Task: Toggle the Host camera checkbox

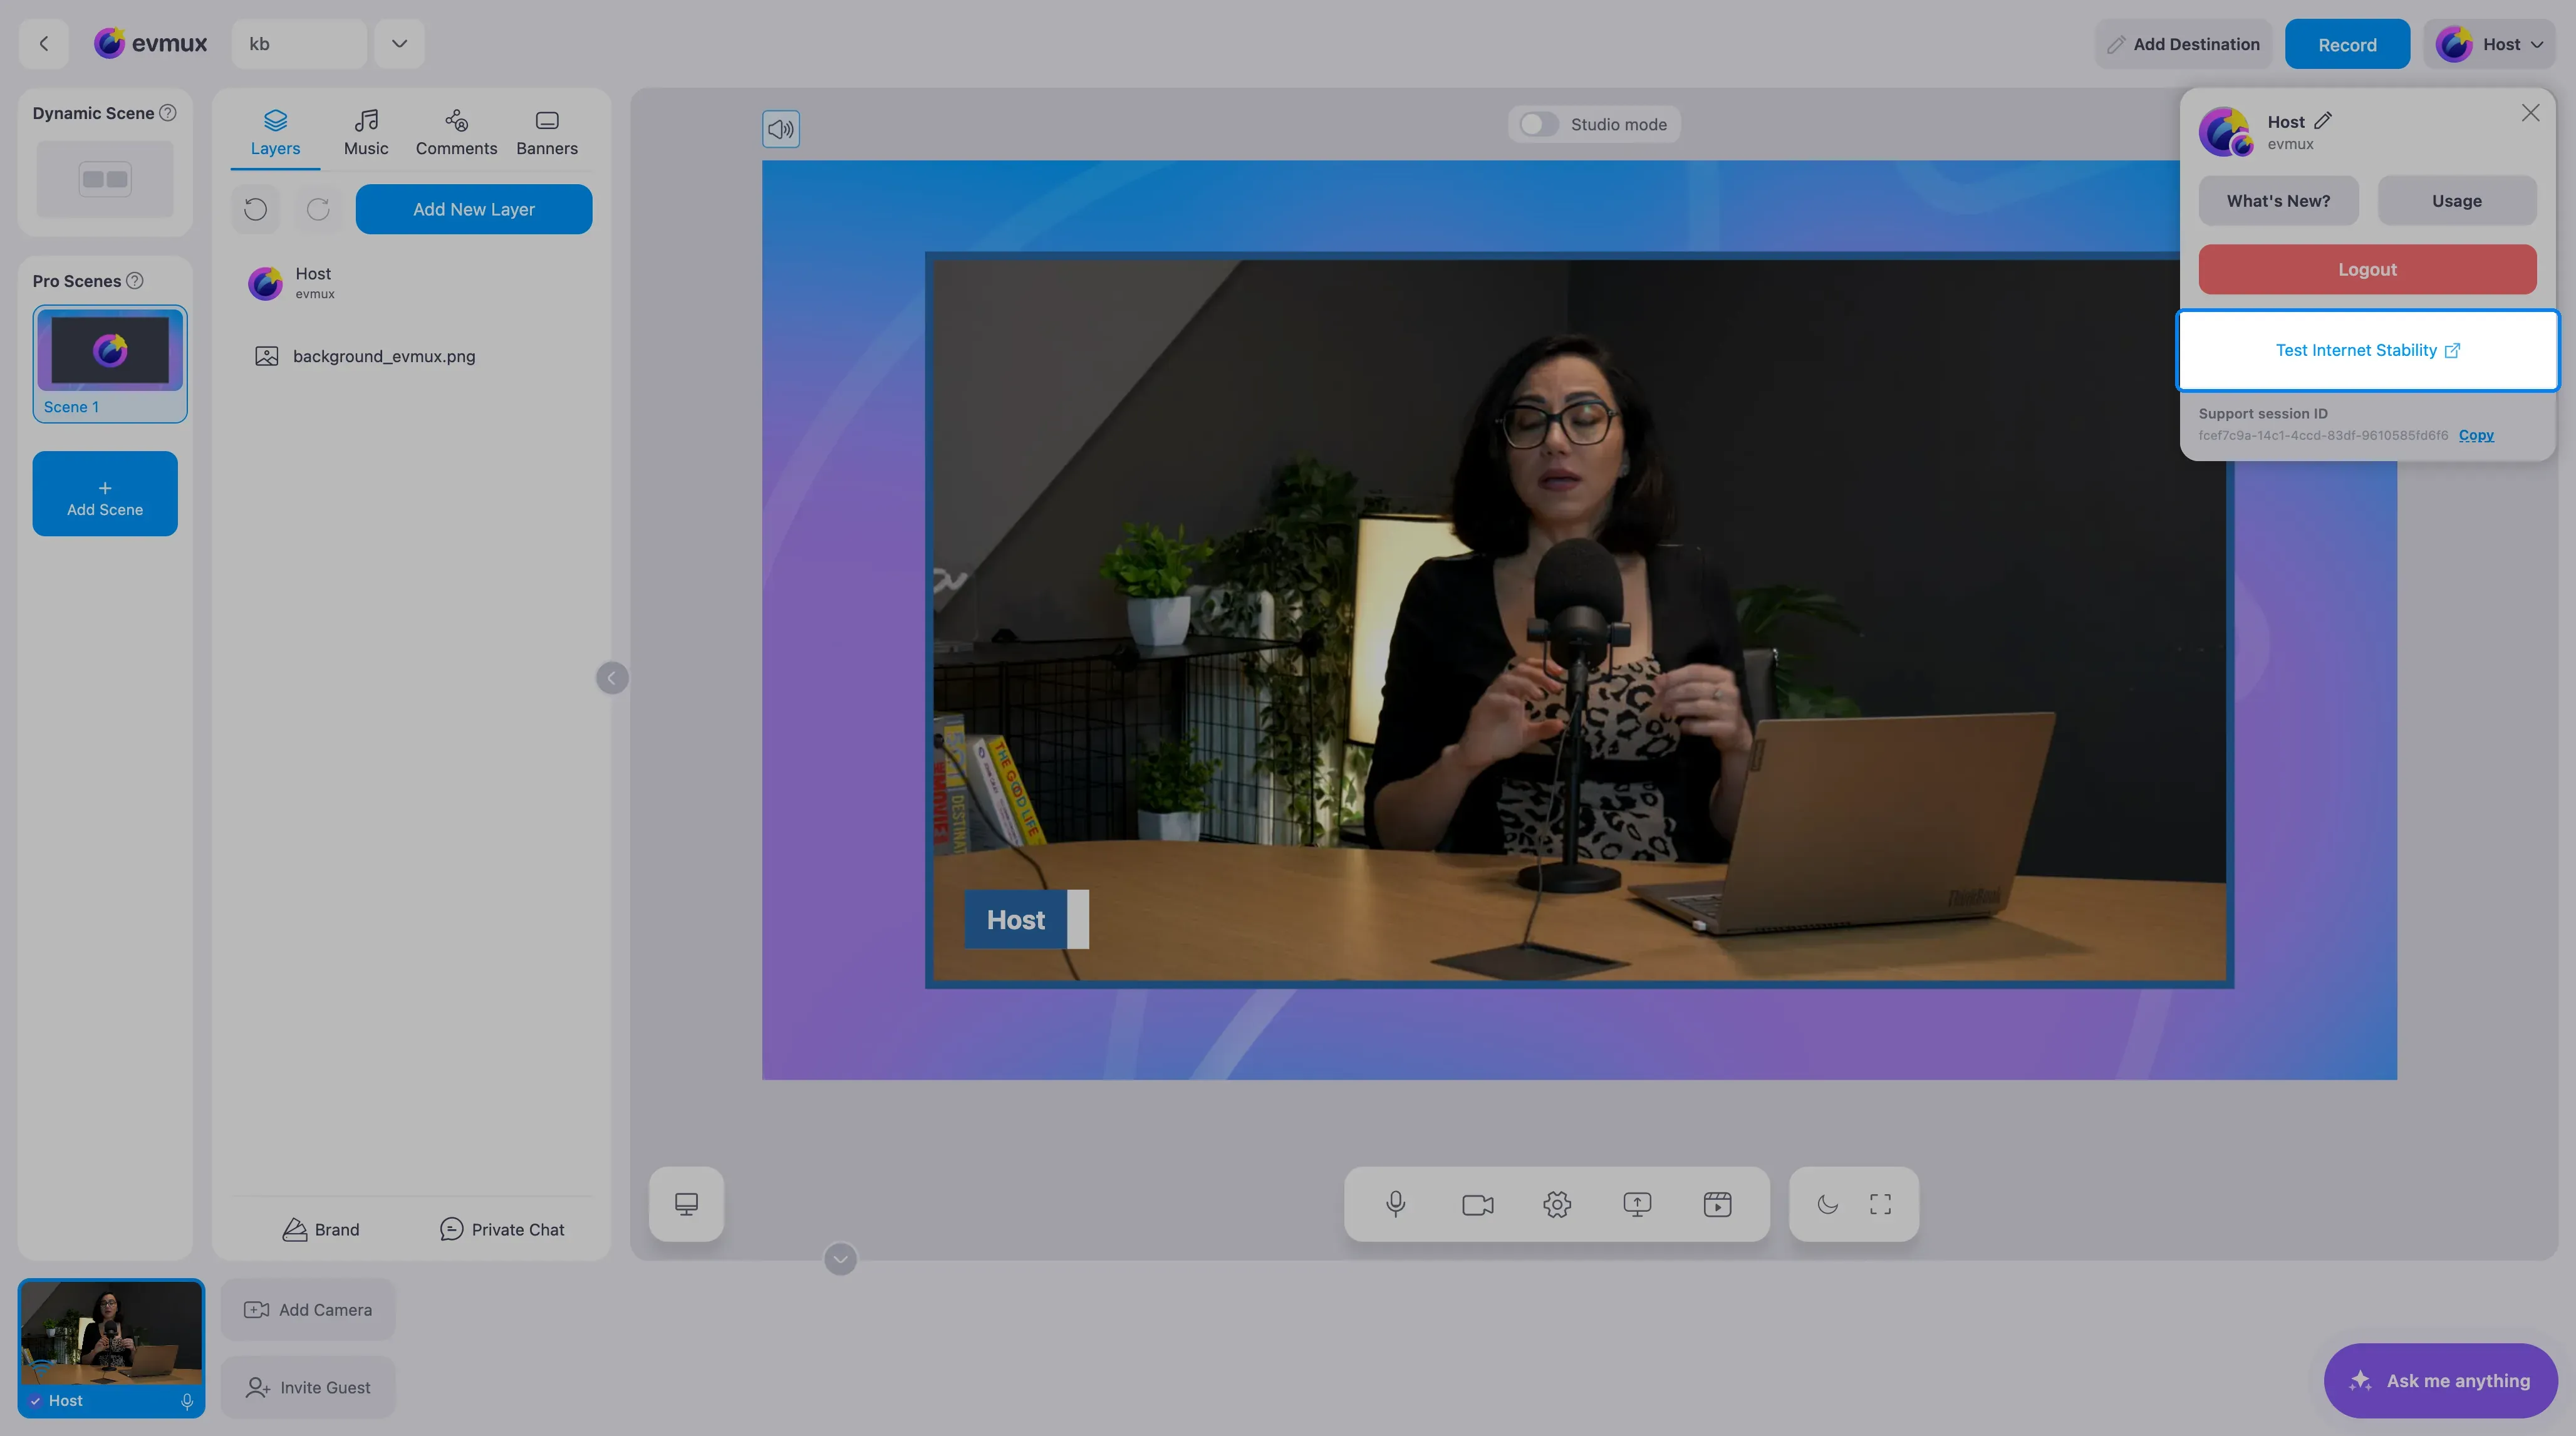Action: click(35, 1401)
